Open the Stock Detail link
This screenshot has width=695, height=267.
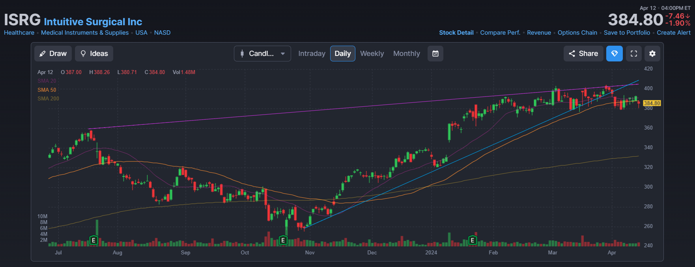pyautogui.click(x=456, y=33)
